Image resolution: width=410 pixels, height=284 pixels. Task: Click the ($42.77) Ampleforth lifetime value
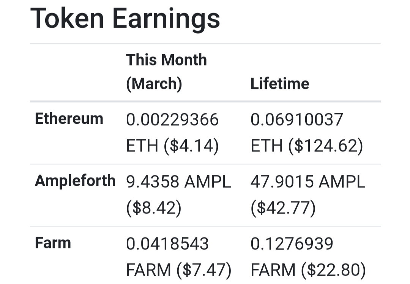click(x=283, y=208)
